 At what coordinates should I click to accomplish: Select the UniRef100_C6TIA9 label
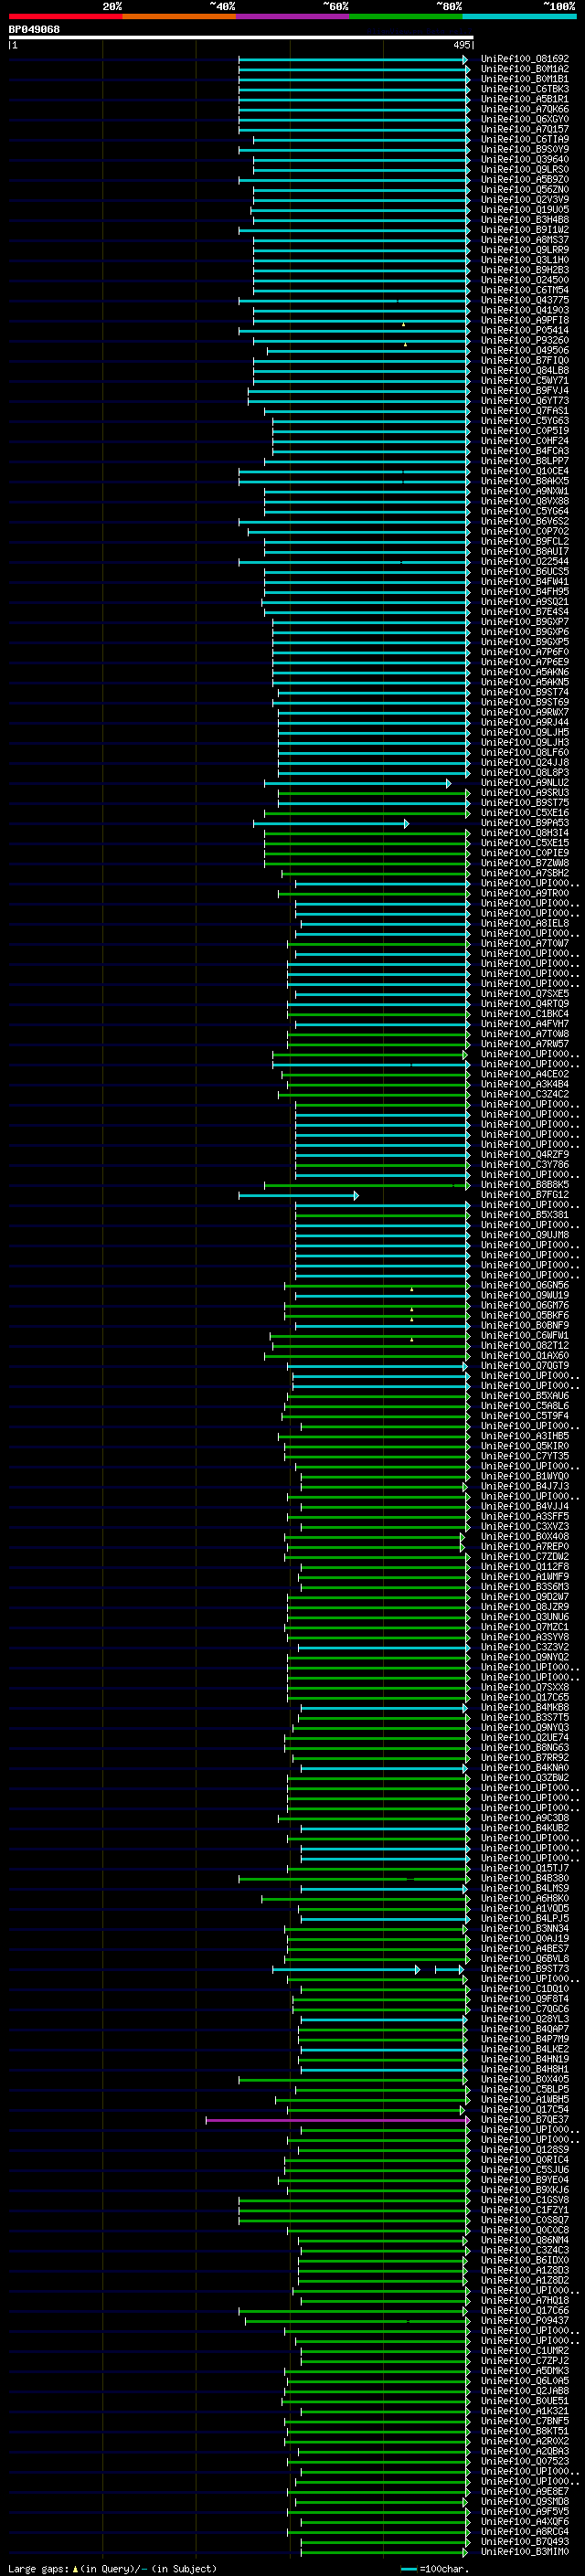click(525, 139)
